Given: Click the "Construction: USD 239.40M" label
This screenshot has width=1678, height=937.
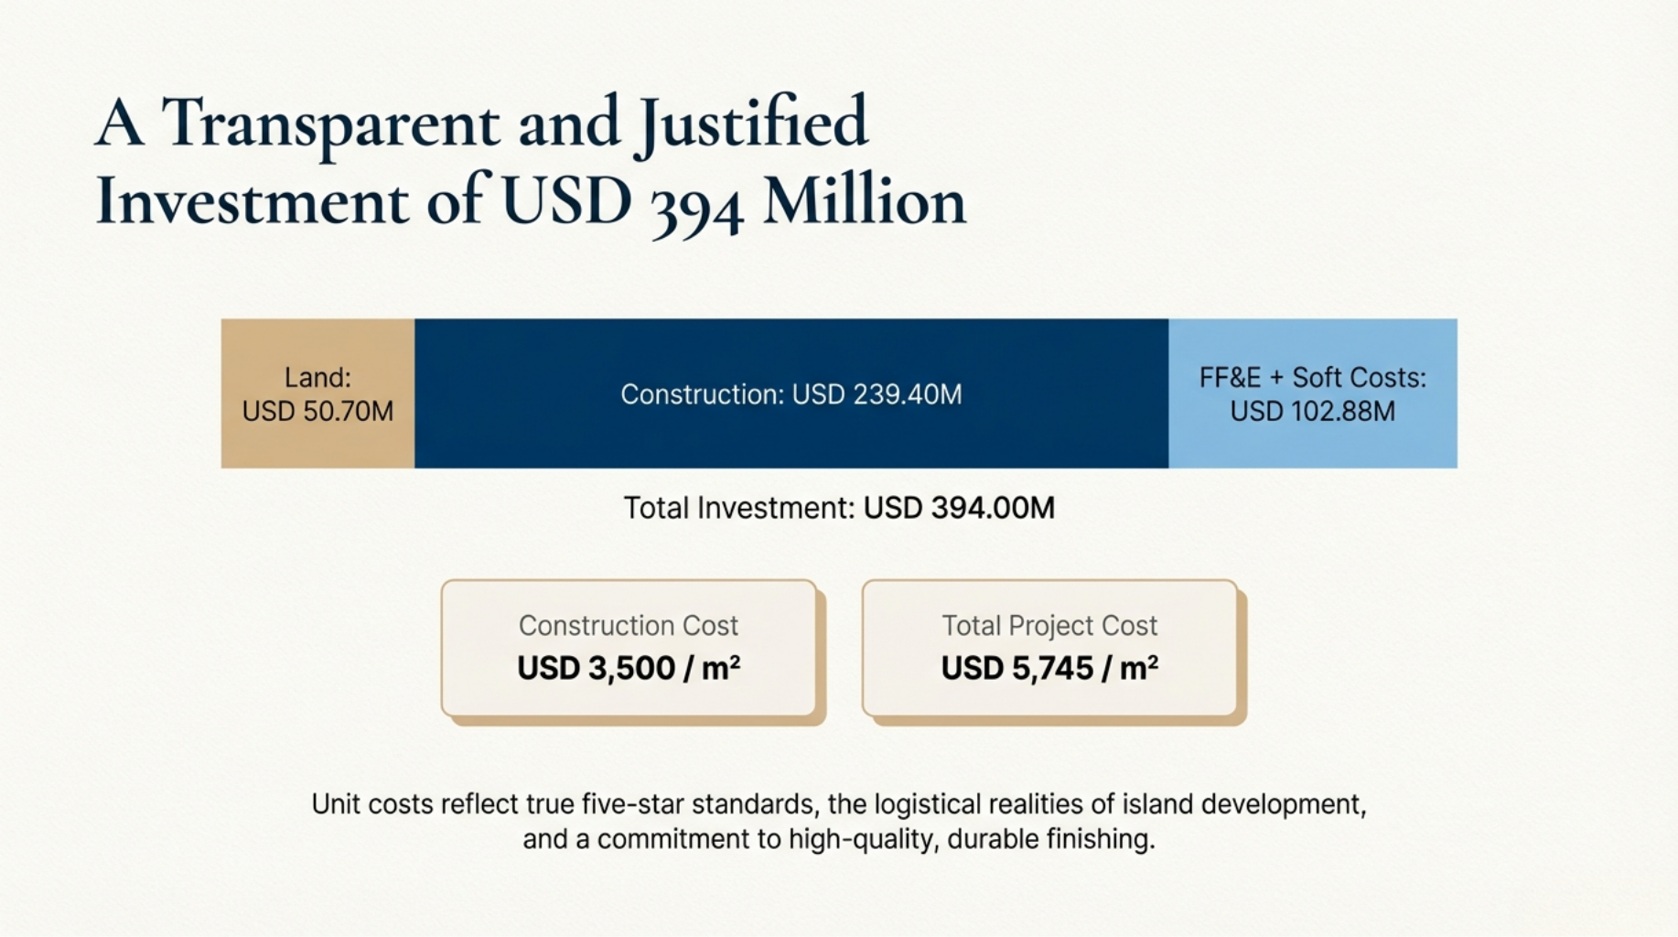Looking at the screenshot, I should [791, 394].
